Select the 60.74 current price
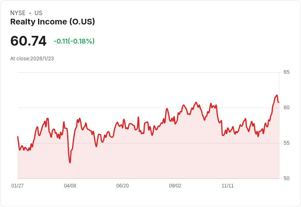This screenshot has width=301, height=207. (28, 41)
